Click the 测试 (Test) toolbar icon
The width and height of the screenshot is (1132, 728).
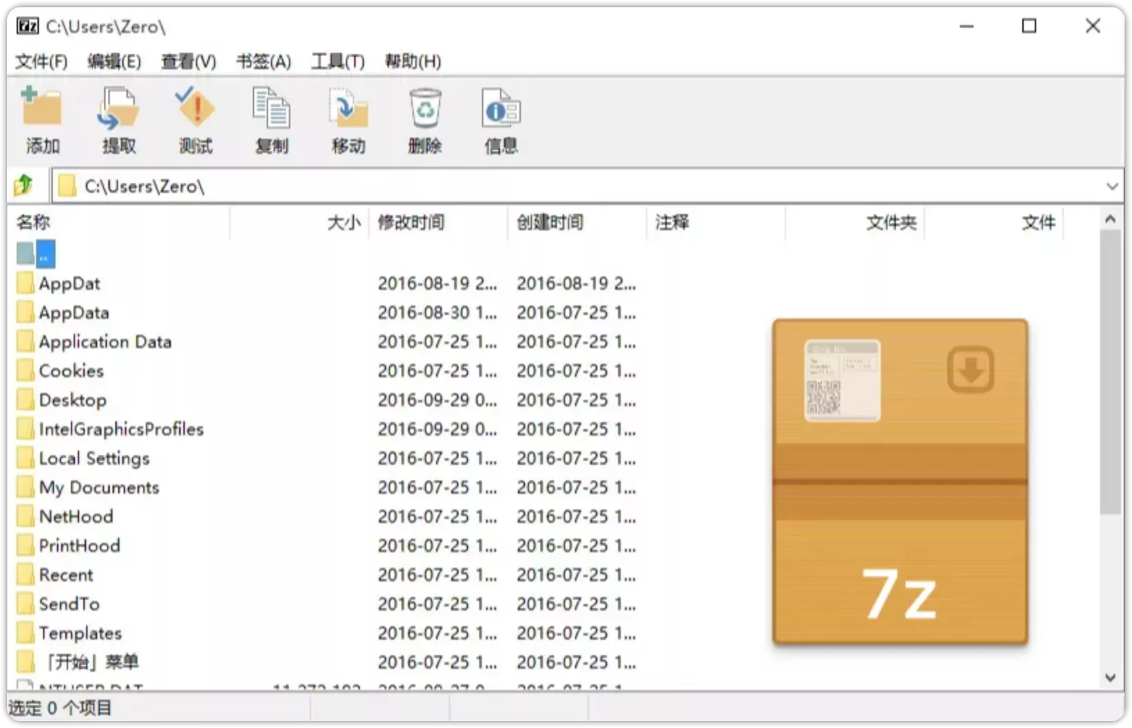pos(195,107)
